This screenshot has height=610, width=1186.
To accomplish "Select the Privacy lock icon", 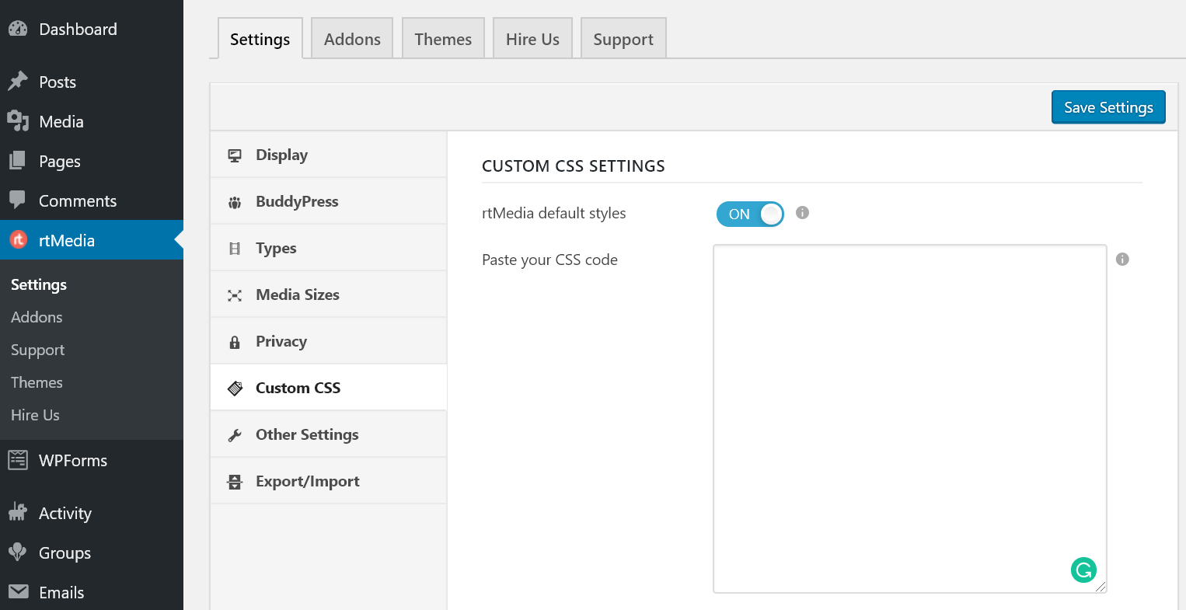I will point(234,341).
